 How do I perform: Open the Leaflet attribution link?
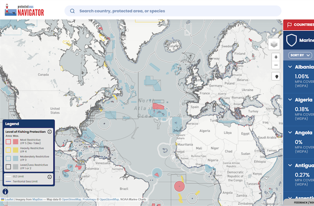(9, 199)
